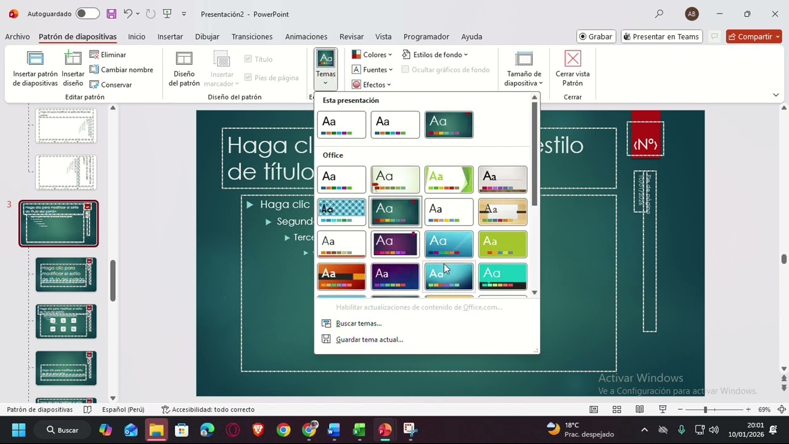Open the search magnifier in title bar
Viewport: 789px width, 444px height.
(659, 14)
